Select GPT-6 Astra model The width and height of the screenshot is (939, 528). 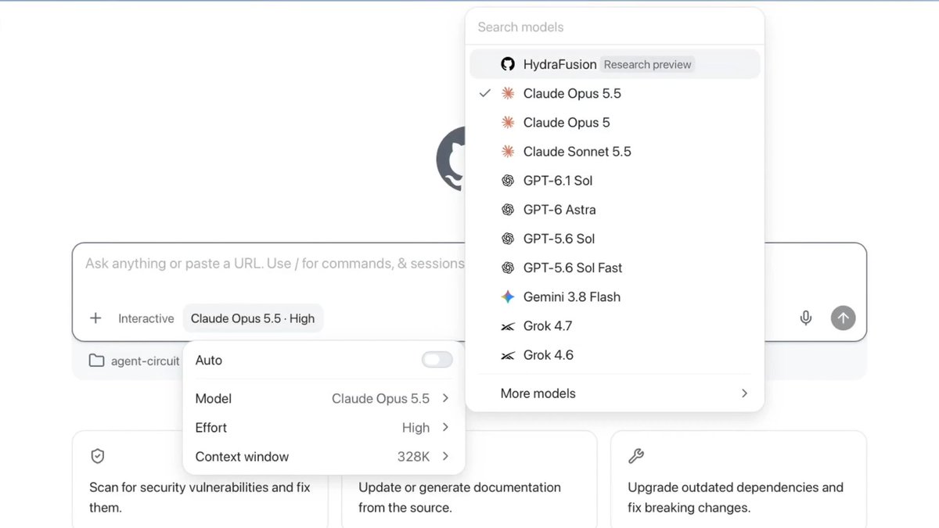[x=615, y=210]
